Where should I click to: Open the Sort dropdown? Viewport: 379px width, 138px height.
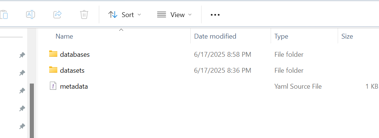[x=124, y=15]
